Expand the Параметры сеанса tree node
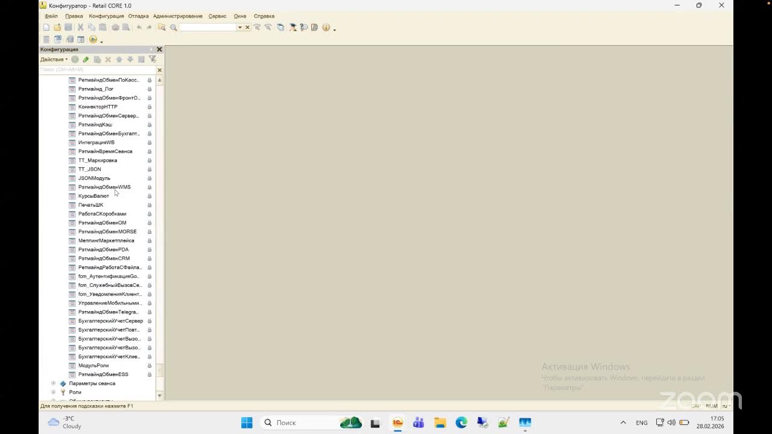 53,383
